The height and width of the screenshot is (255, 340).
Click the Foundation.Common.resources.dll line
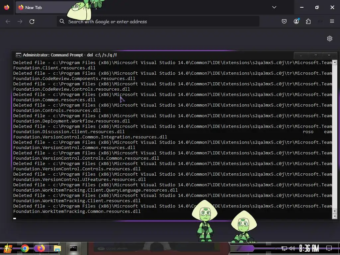(54, 100)
